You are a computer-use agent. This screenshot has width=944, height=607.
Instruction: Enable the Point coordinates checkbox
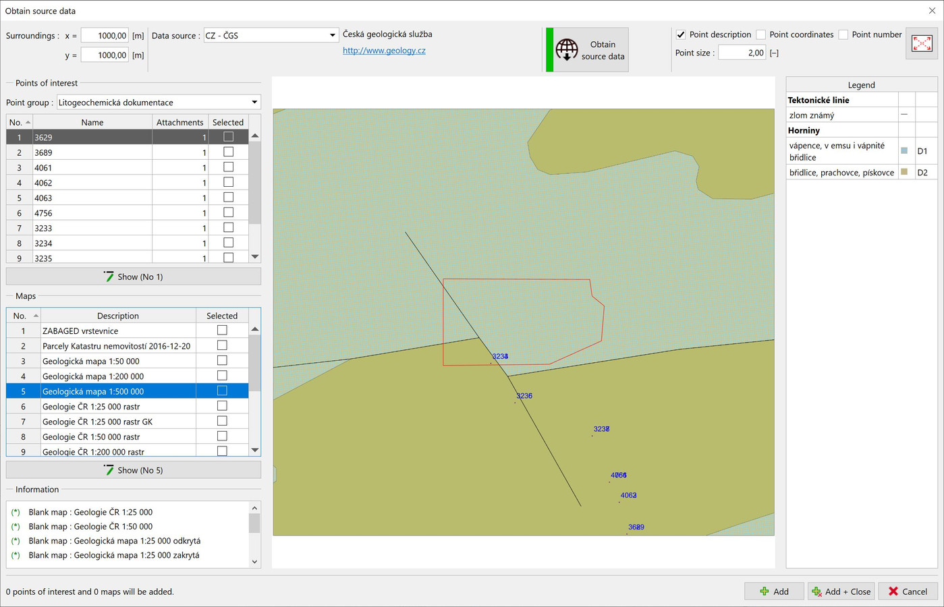click(761, 35)
